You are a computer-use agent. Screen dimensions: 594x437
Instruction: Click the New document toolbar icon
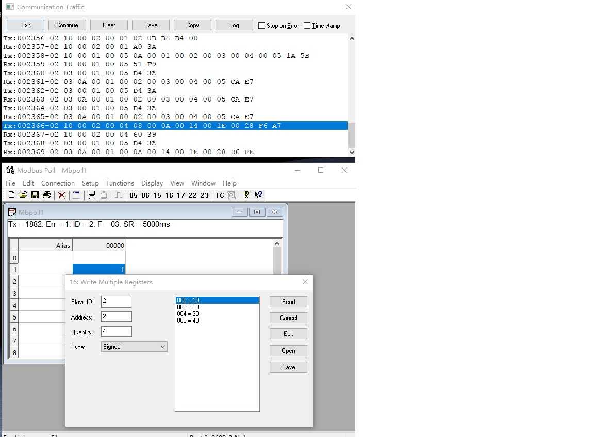tap(11, 195)
